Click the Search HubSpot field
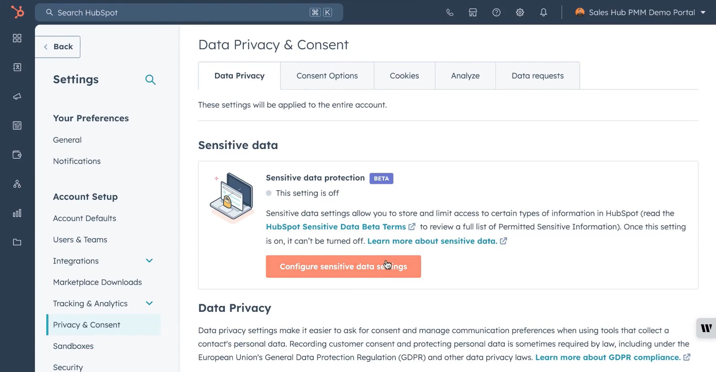Screen dimensions: 716x372 click(189, 13)
